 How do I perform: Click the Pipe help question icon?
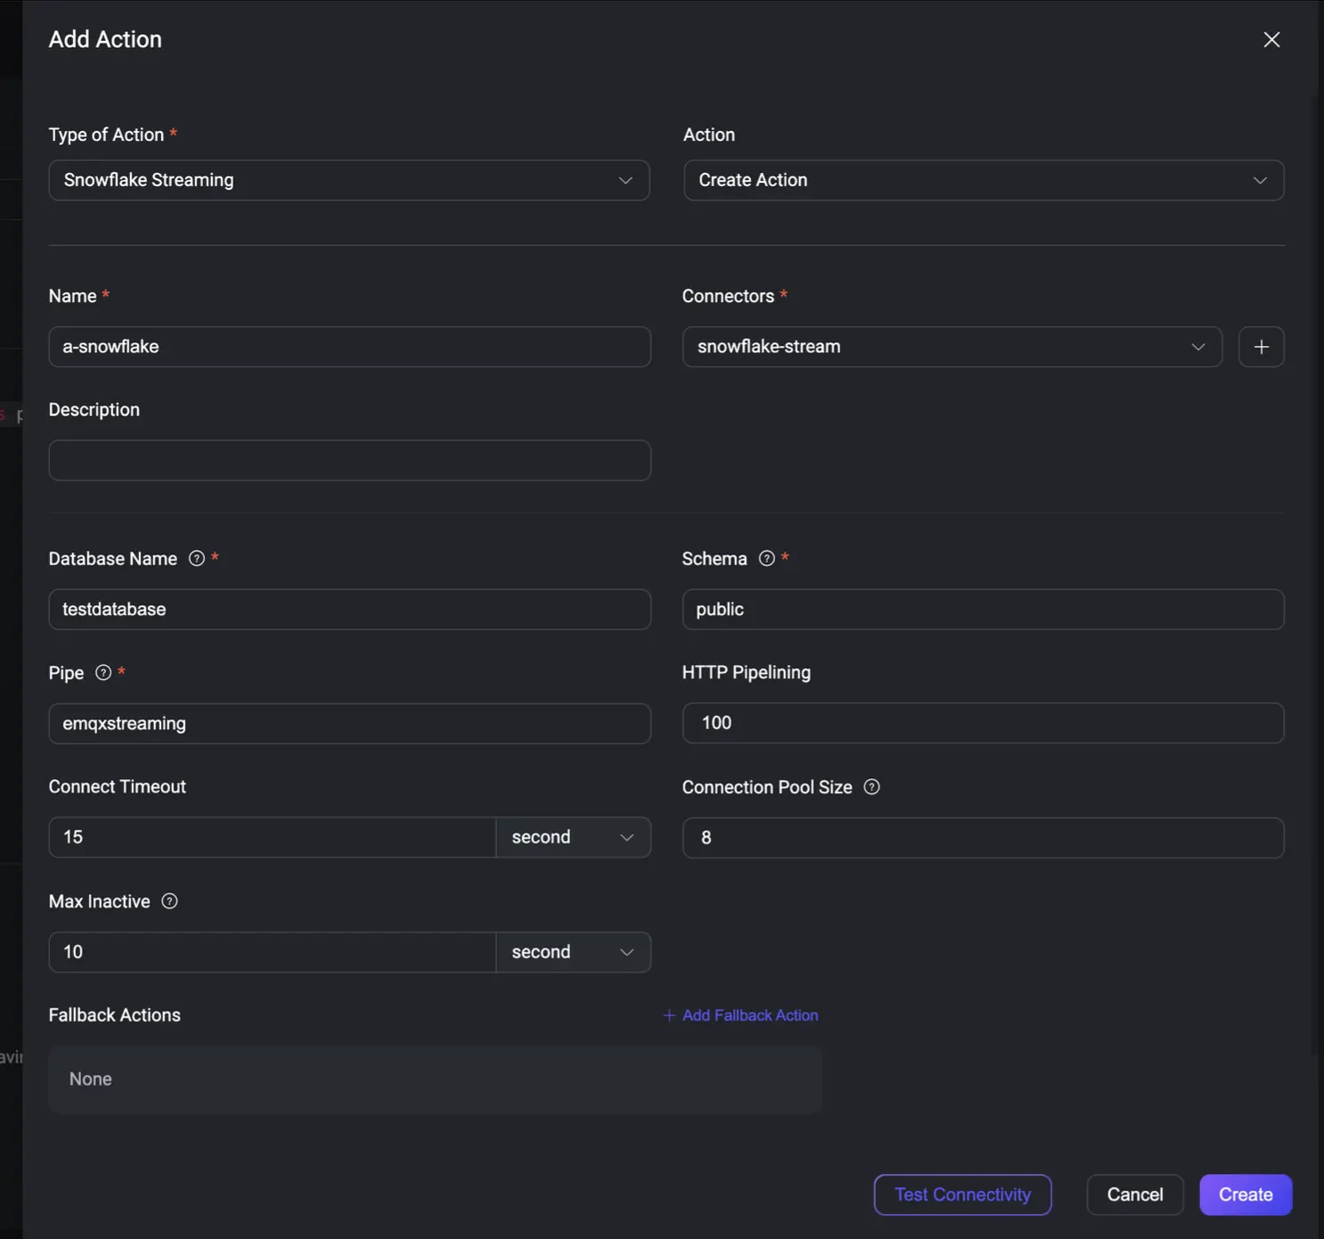[103, 672]
